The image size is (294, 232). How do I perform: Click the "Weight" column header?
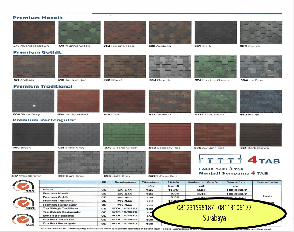pyautogui.click(x=173, y=182)
